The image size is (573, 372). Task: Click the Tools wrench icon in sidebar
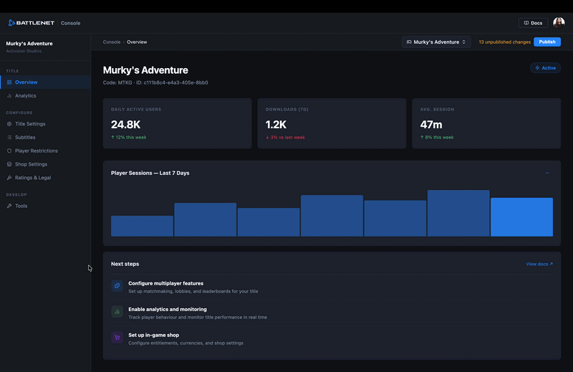[x=9, y=206]
